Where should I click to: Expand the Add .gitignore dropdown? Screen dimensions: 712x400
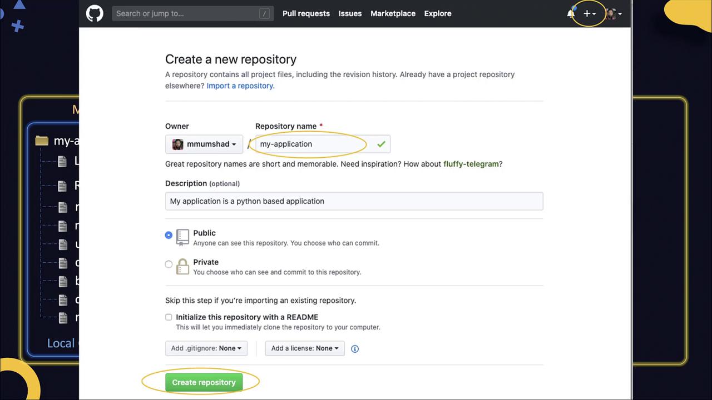tap(206, 348)
